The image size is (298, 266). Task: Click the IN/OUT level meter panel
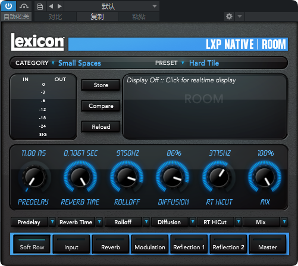point(43,107)
